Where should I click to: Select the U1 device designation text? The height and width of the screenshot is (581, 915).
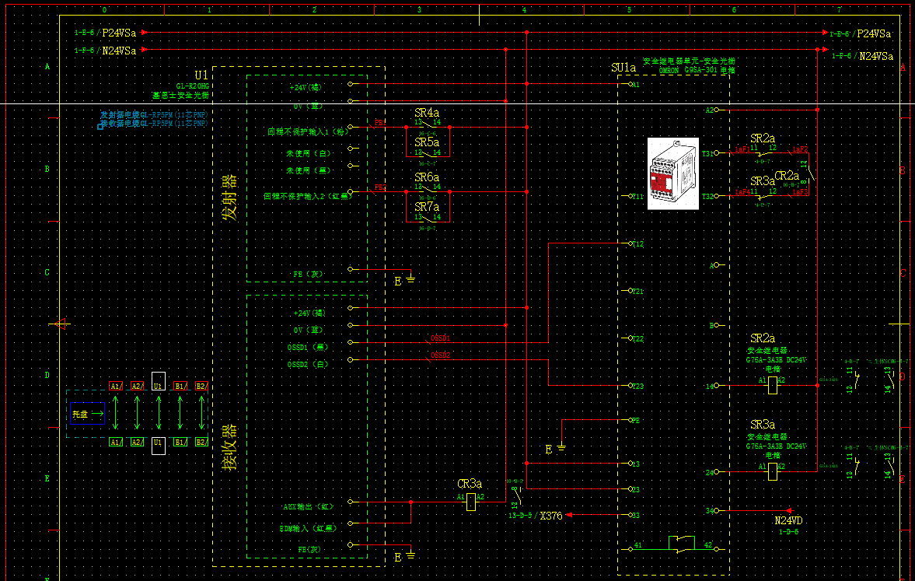click(201, 75)
